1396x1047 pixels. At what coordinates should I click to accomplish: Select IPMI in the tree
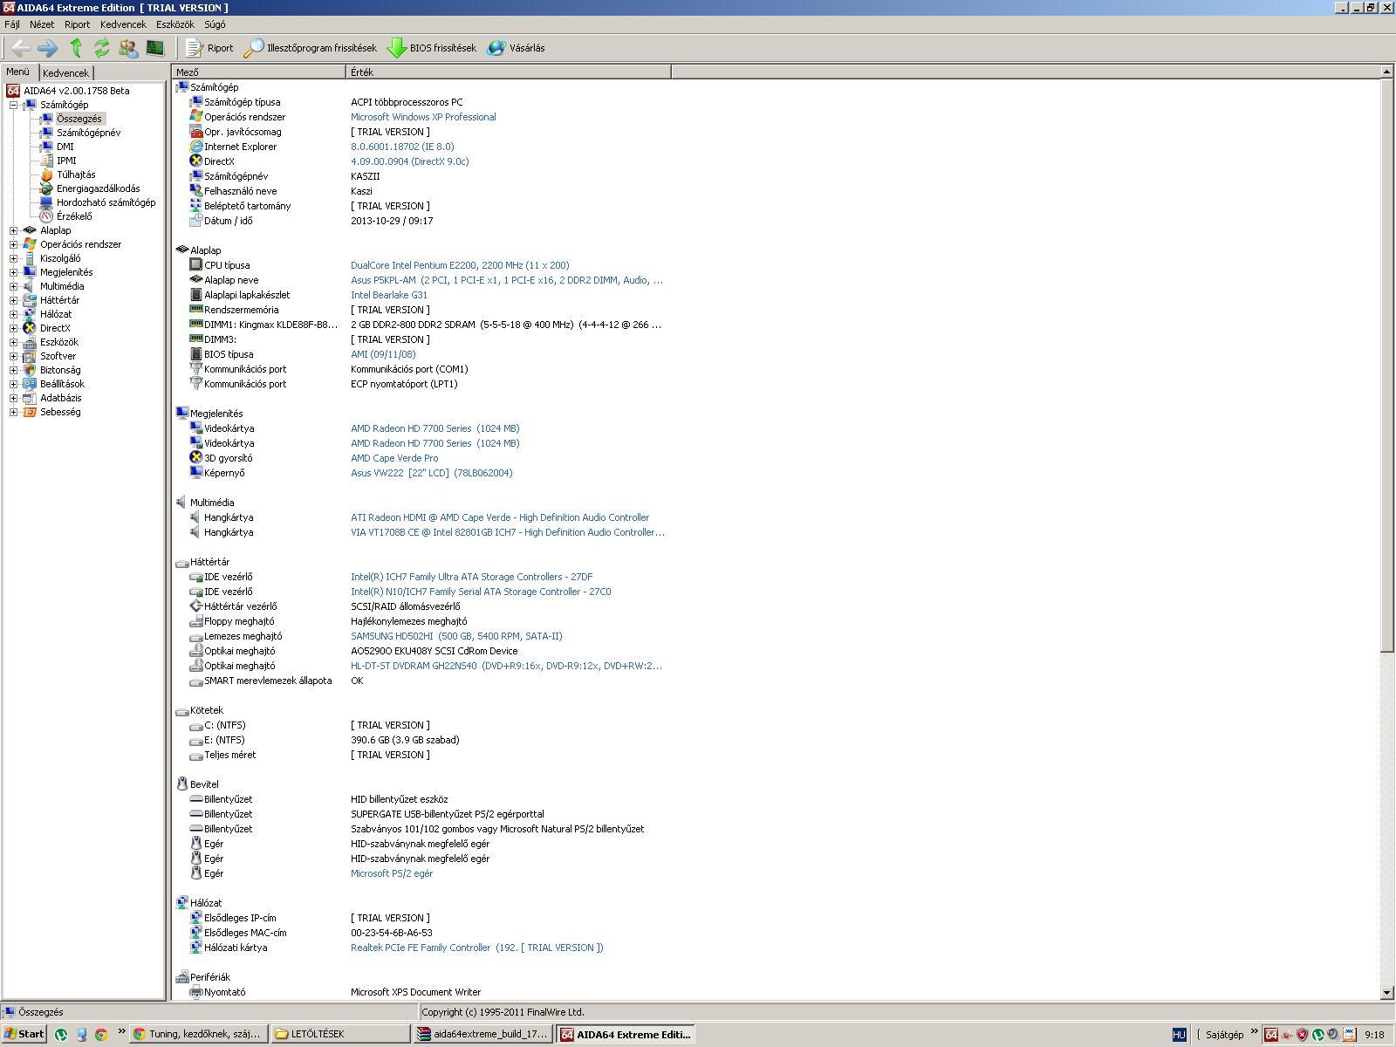pyautogui.click(x=66, y=161)
